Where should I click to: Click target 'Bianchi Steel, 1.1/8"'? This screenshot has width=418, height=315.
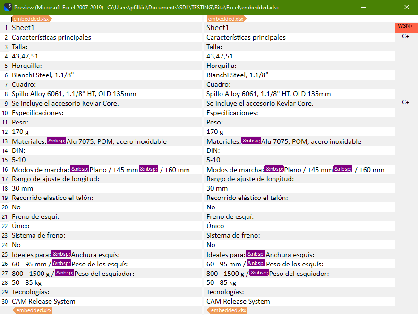click(237, 75)
